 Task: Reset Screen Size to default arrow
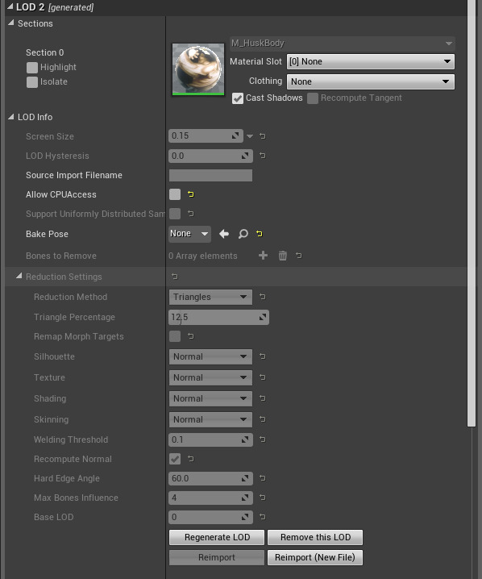tap(263, 136)
